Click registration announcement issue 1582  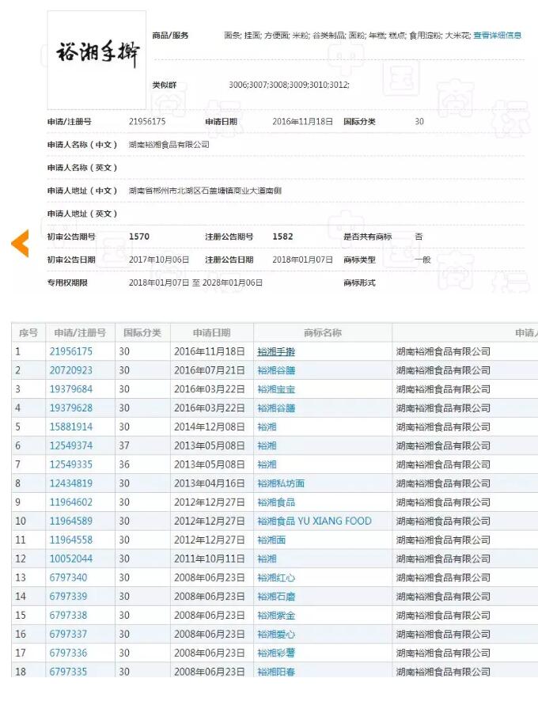click(x=282, y=237)
